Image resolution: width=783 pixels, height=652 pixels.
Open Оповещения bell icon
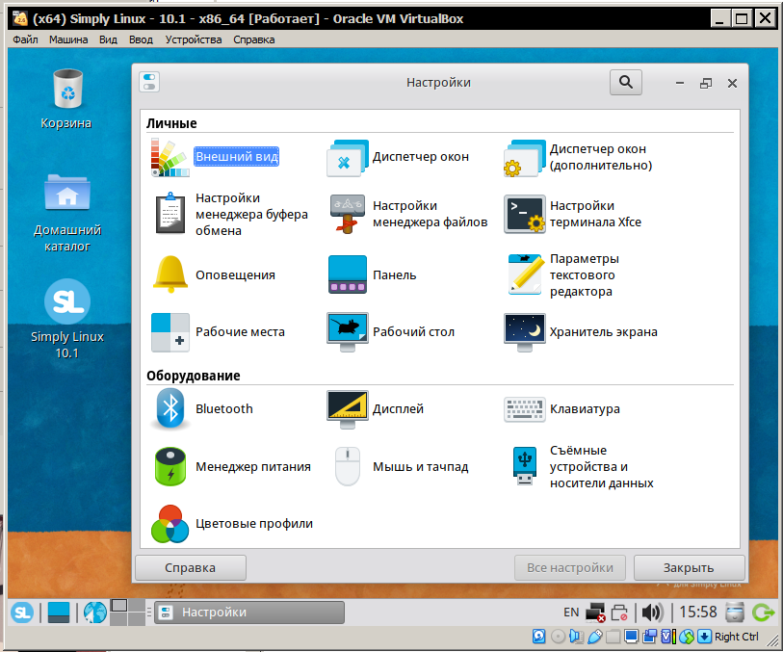click(x=170, y=274)
